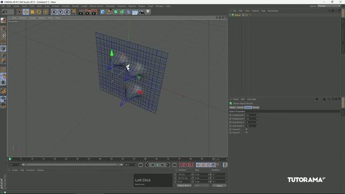345x194 pixels.
Task: Add a Camera object
Action: (x=141, y=12)
